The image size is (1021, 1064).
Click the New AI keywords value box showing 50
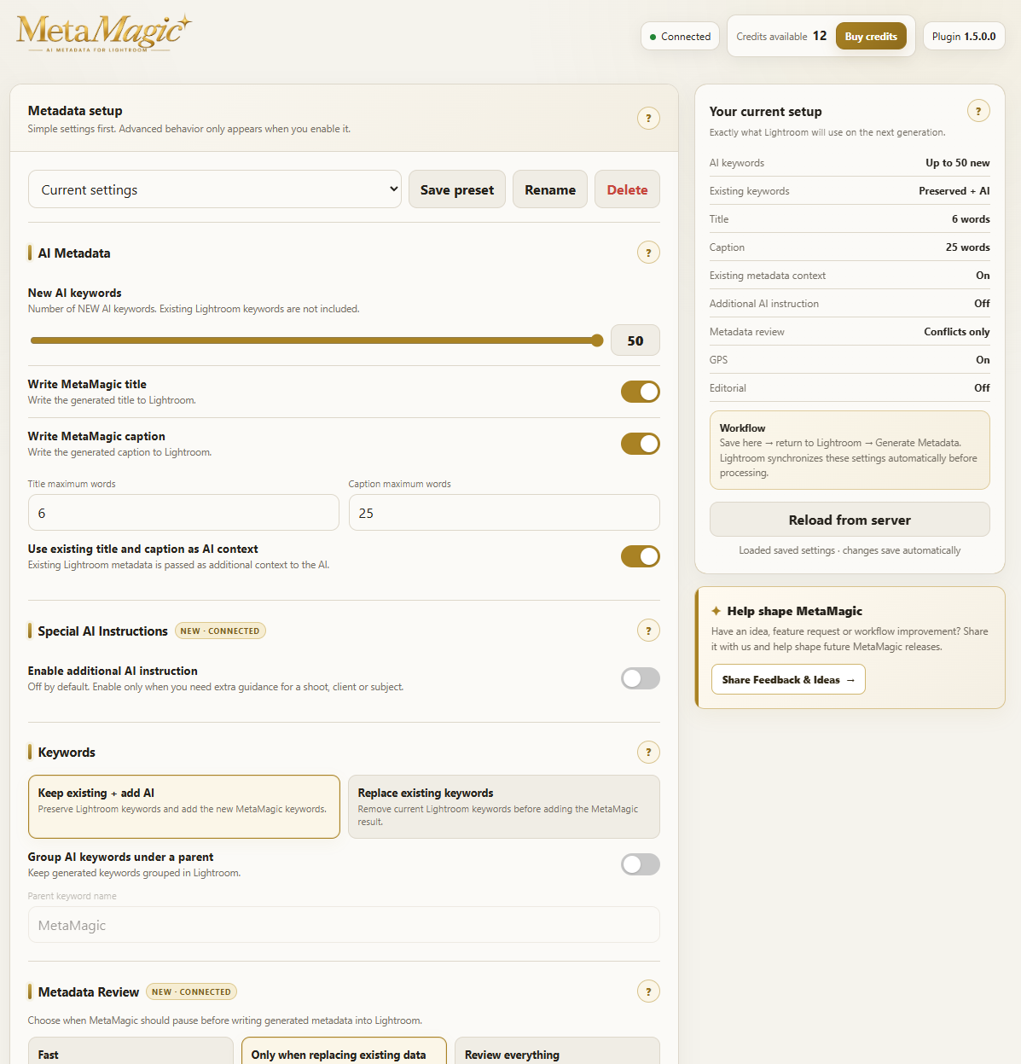[x=635, y=340]
